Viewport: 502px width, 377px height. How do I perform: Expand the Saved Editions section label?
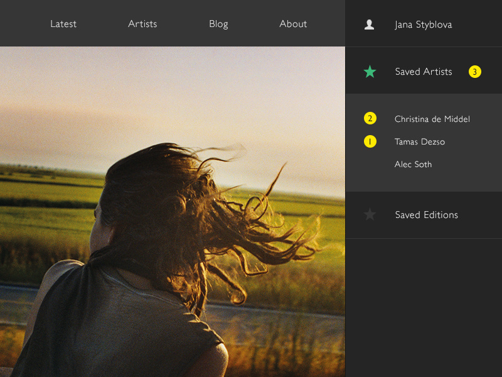[x=426, y=215]
